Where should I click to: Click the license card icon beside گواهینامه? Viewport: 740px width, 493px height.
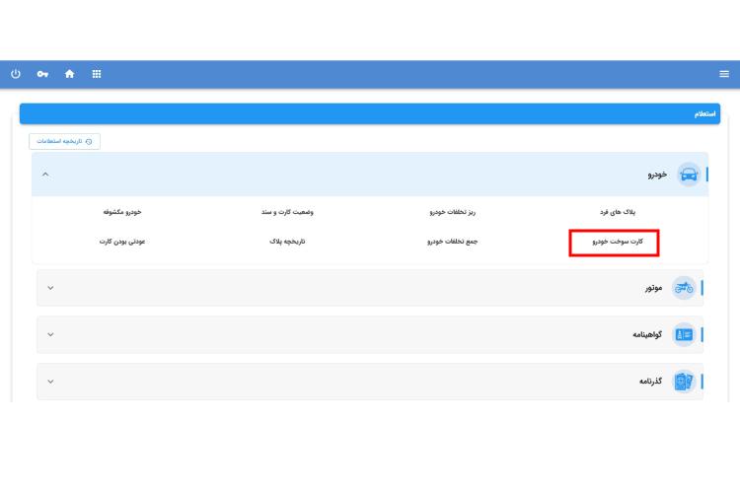(x=683, y=334)
